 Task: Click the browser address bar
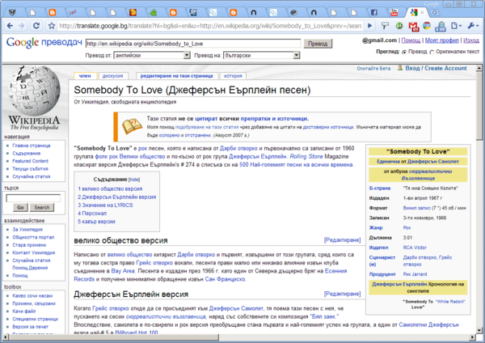210,26
